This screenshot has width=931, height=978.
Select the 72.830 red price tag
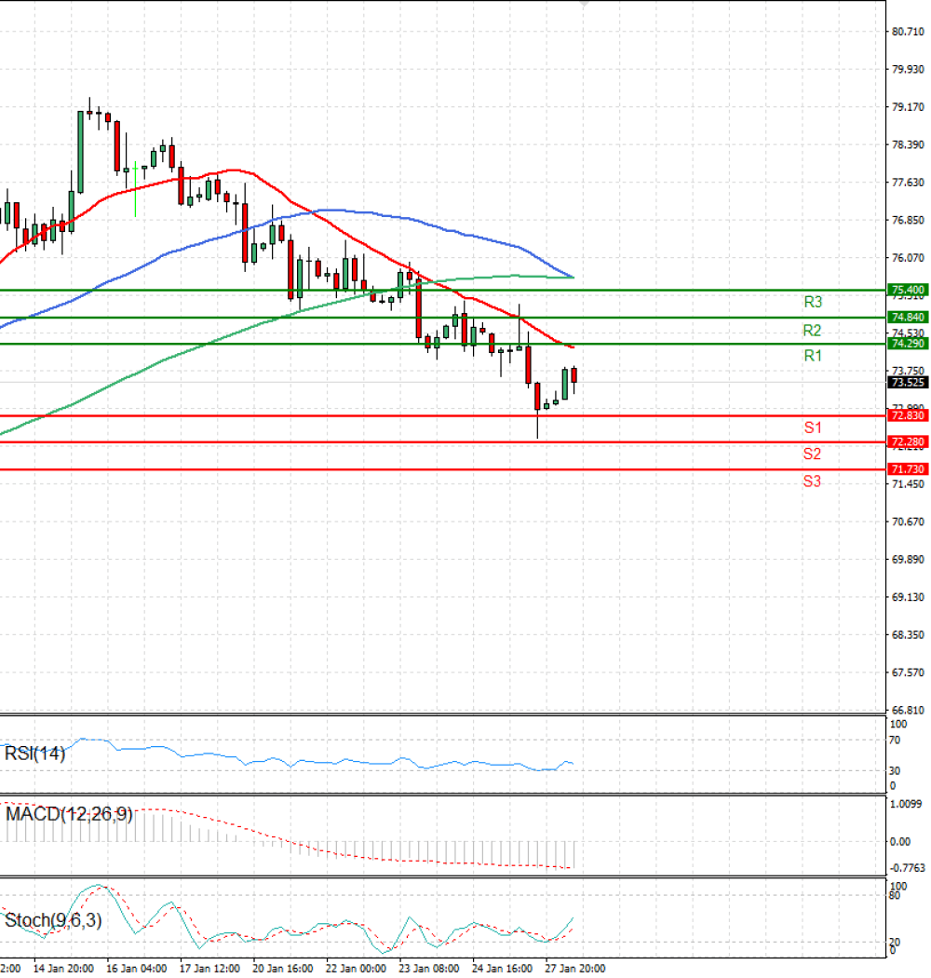pyautogui.click(x=908, y=415)
